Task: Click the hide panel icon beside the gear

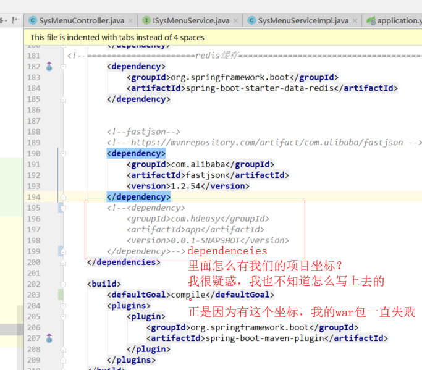Action: click(16, 20)
